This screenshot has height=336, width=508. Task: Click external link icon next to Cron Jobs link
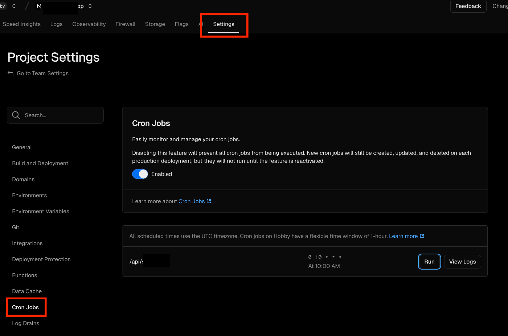[209, 201]
